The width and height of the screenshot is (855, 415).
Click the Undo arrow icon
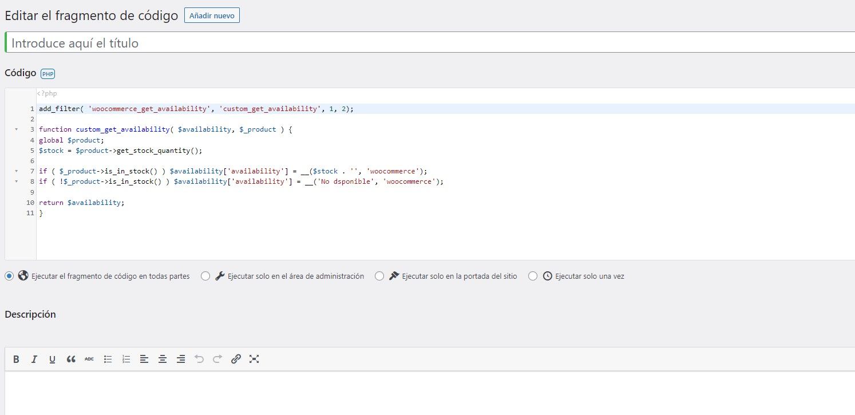click(199, 359)
